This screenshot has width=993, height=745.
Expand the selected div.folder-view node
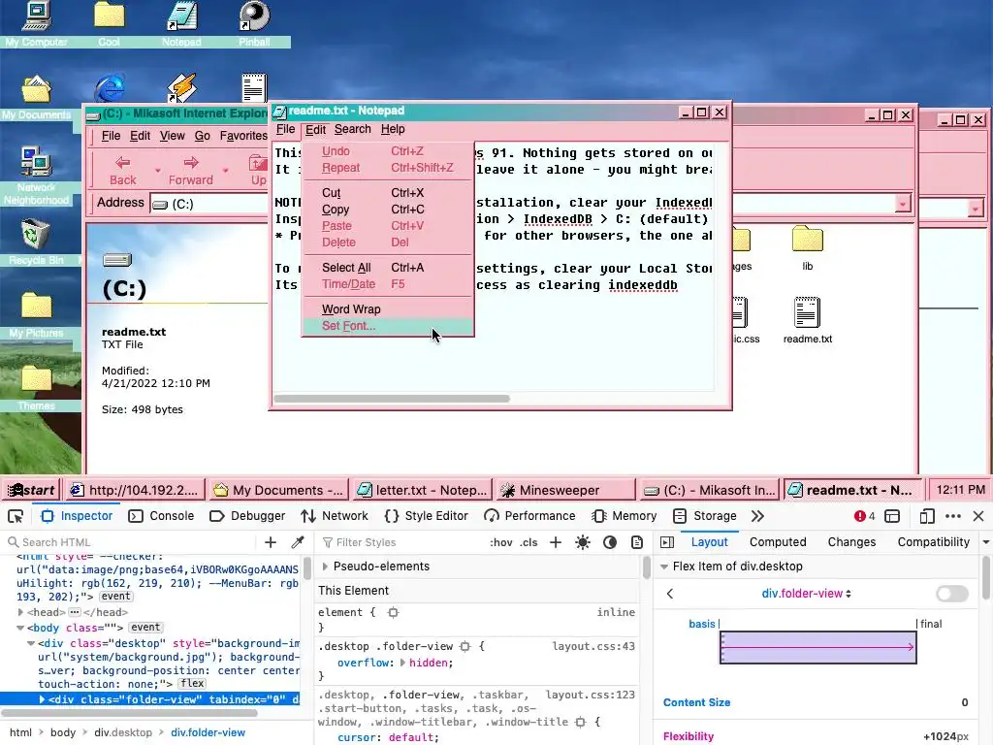pos(42,699)
